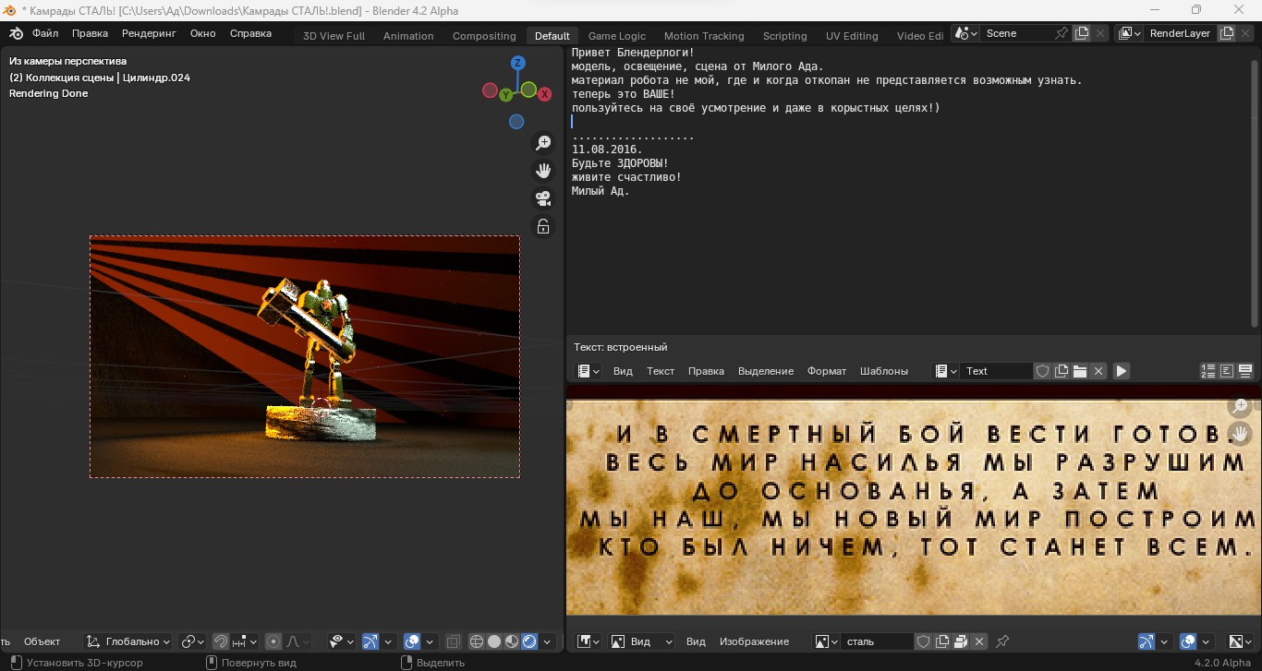Open the Справка menu
The height and width of the screenshot is (671, 1262).
coord(250,33)
